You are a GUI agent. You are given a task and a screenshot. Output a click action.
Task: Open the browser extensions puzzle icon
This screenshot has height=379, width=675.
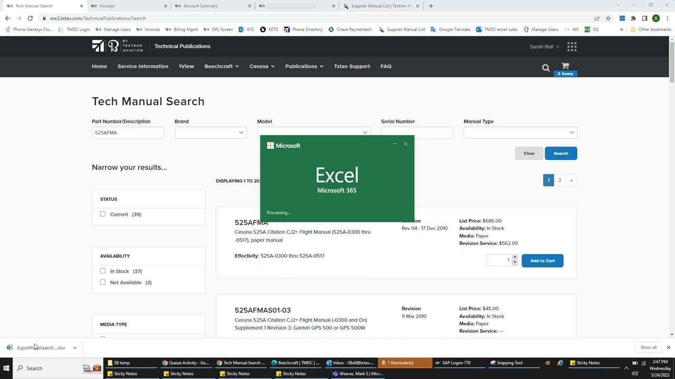[x=633, y=18]
